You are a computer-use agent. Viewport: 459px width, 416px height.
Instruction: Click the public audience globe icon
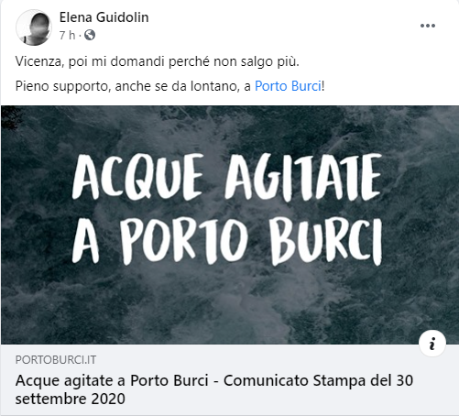[x=90, y=35]
